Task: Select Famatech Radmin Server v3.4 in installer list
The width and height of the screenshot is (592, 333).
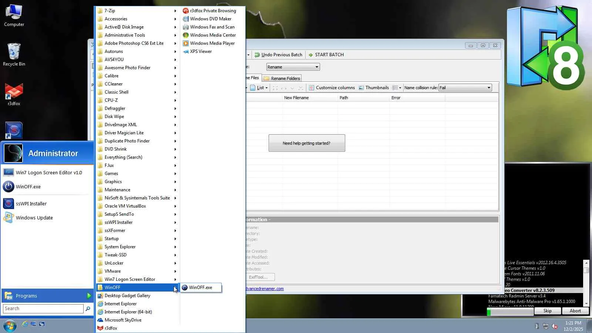Action: tap(517, 296)
